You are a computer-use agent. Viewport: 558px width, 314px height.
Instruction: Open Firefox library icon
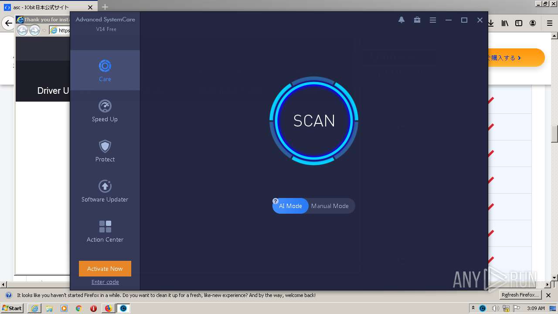click(x=505, y=23)
